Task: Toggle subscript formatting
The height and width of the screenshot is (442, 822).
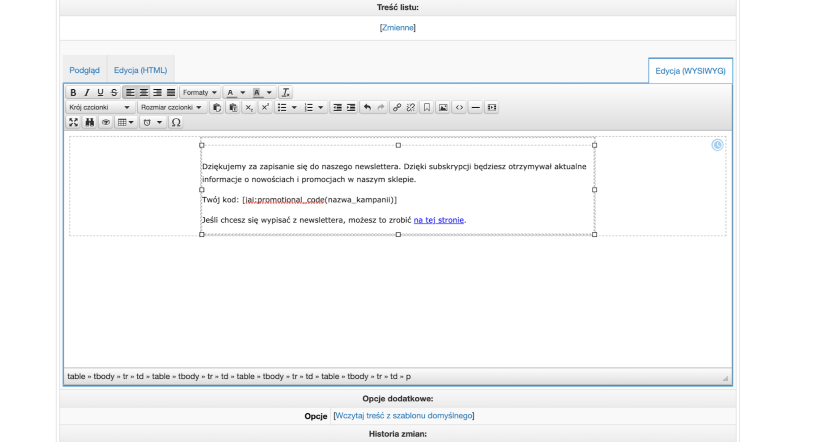Action: coord(249,107)
